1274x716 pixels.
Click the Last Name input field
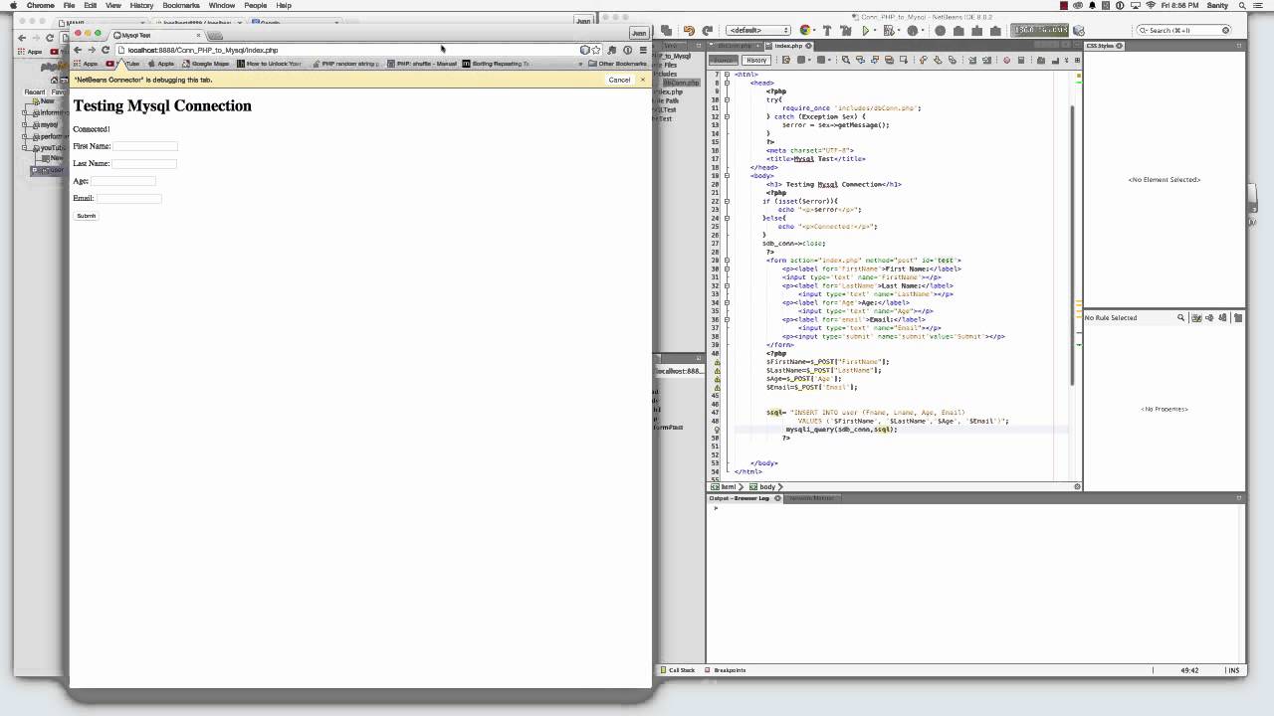pos(144,163)
